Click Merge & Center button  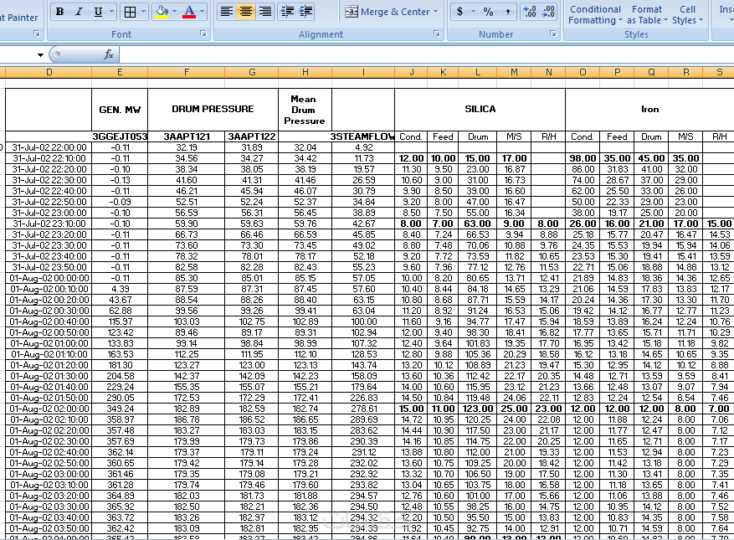tap(388, 12)
